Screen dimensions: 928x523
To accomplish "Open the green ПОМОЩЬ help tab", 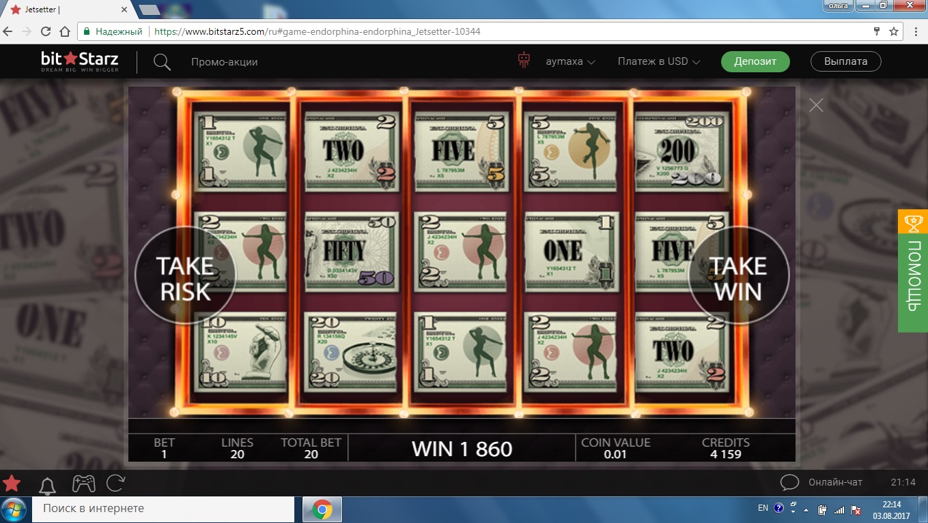I will pos(913,271).
